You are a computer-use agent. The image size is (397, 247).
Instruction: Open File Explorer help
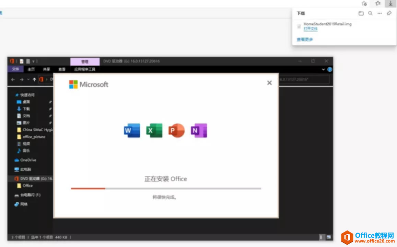pos(330,69)
